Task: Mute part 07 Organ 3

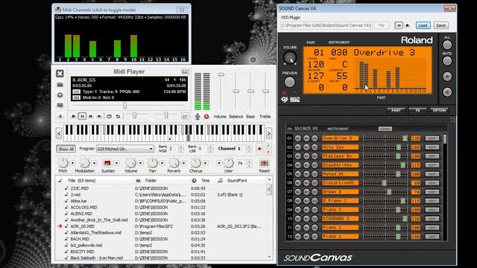Action: (306, 192)
